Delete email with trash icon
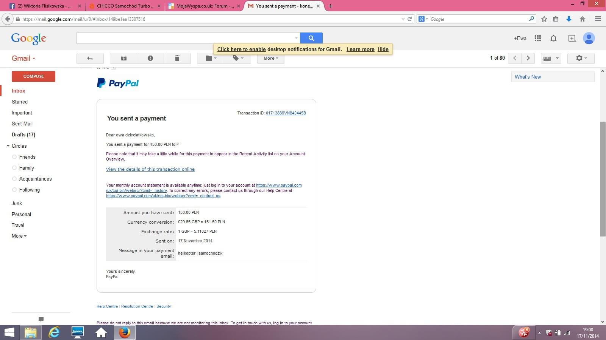 pos(177,58)
